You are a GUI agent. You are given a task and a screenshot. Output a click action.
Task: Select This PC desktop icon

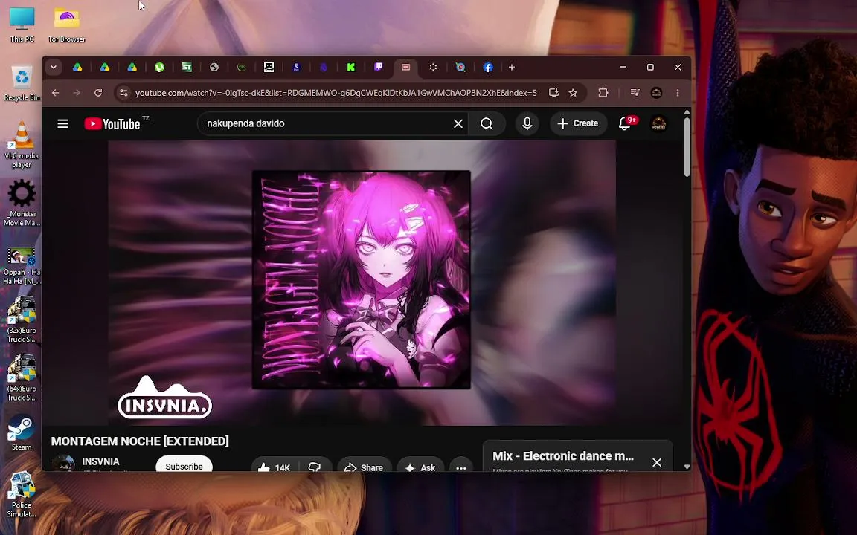pyautogui.click(x=22, y=25)
